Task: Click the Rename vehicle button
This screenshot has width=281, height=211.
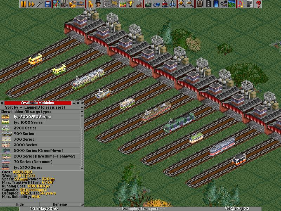Action: coord(60,204)
